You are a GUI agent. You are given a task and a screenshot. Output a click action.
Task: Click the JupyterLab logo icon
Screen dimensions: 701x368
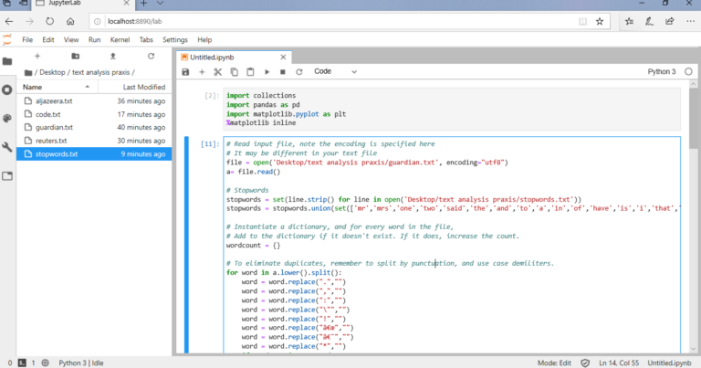click(7, 40)
